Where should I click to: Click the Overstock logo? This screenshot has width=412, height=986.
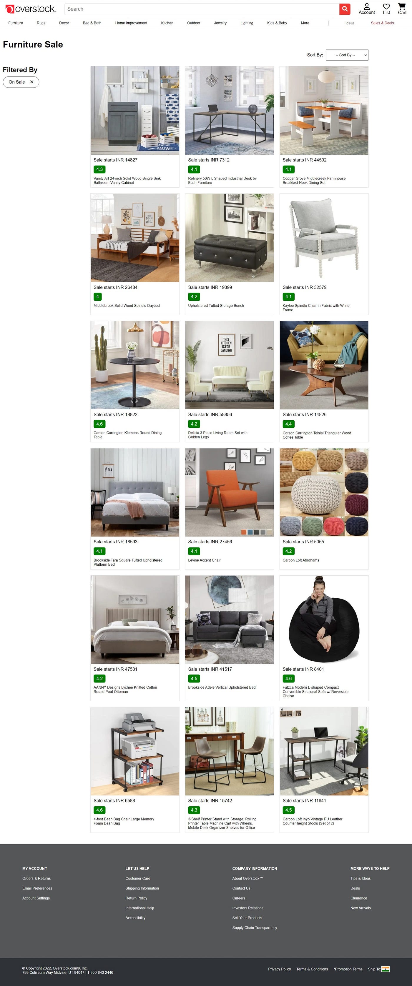coord(31,9)
